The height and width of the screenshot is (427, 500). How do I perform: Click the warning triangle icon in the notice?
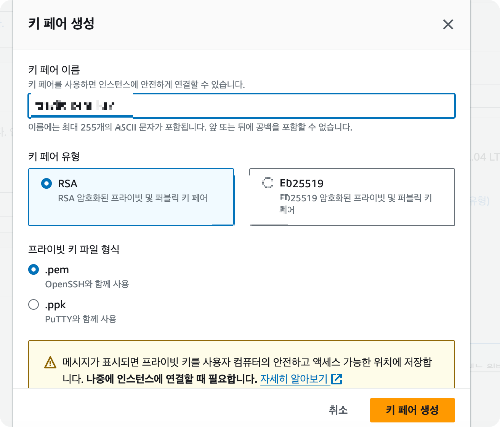(x=50, y=362)
